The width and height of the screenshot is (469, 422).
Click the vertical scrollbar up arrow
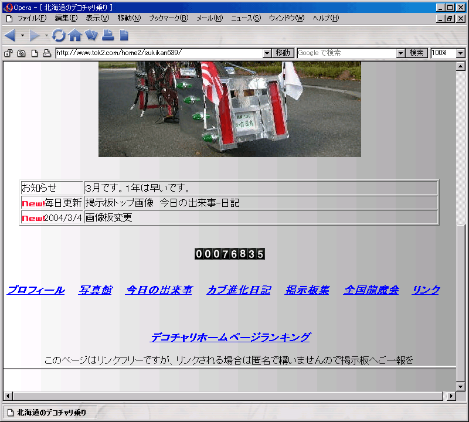click(461, 66)
